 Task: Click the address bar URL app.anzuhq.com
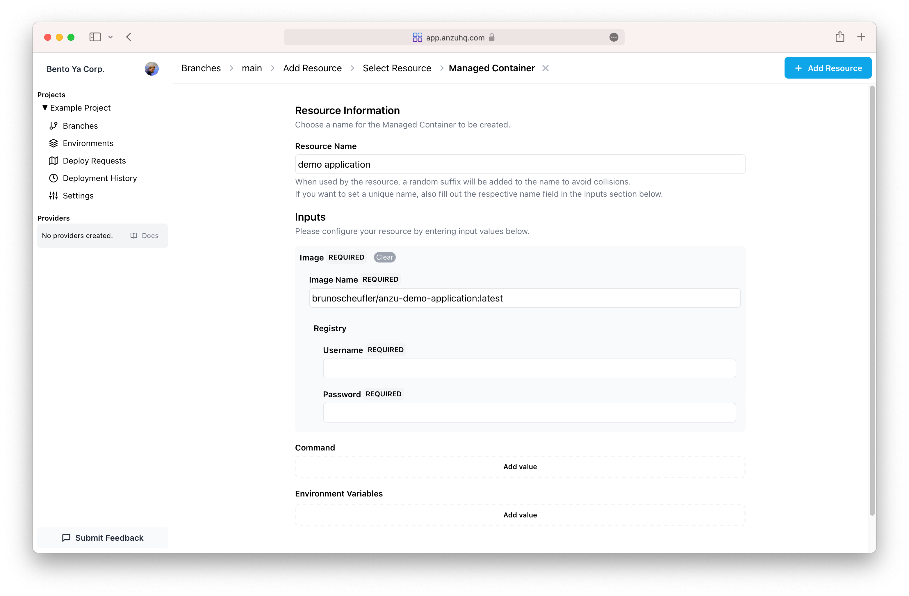455,38
